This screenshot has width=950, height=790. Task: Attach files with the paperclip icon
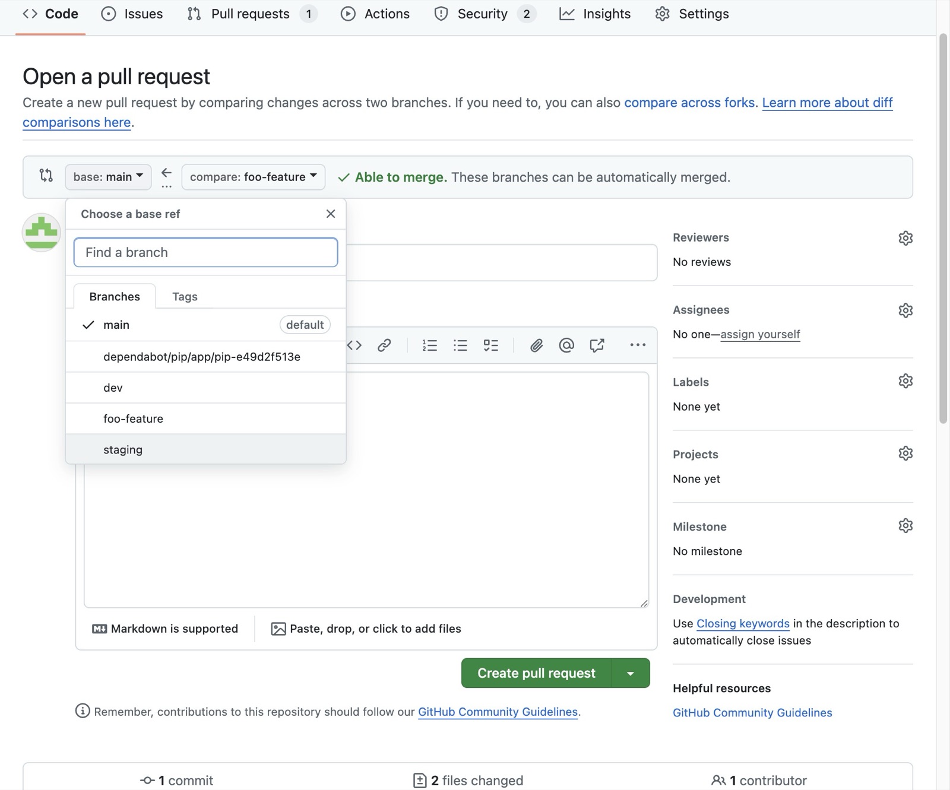pos(536,345)
